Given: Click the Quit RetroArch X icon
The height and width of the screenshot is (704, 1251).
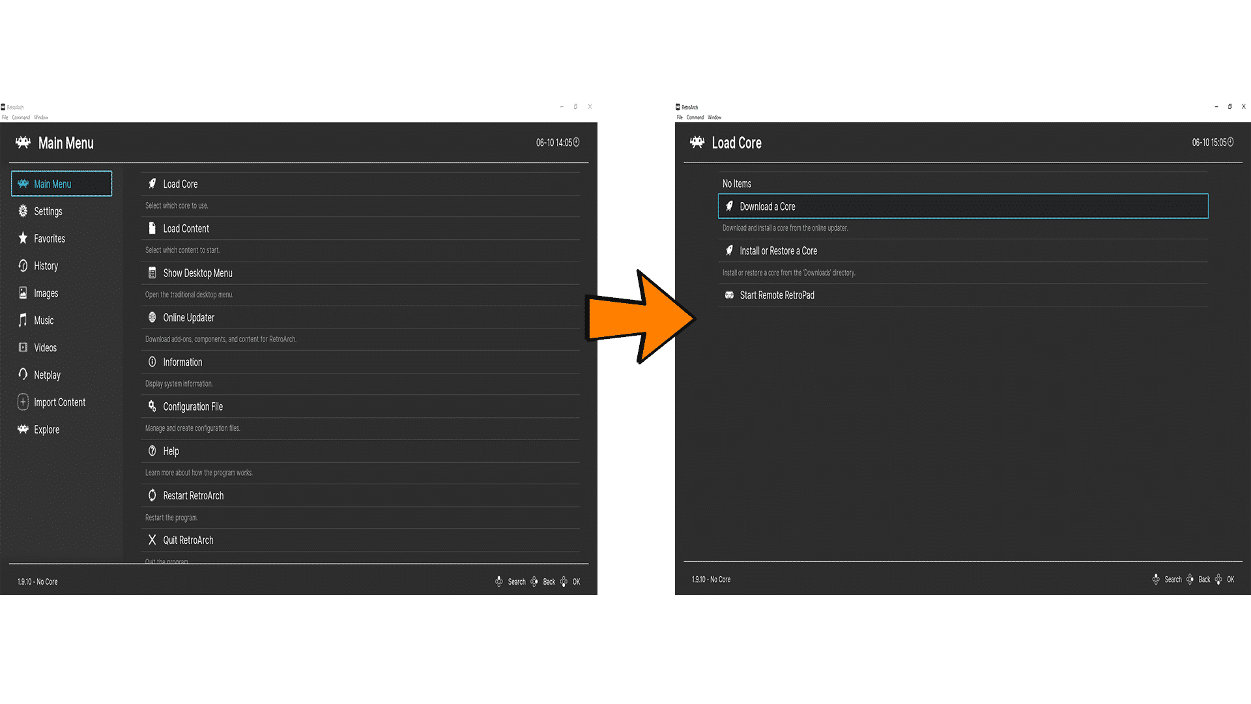Looking at the screenshot, I should pos(152,540).
